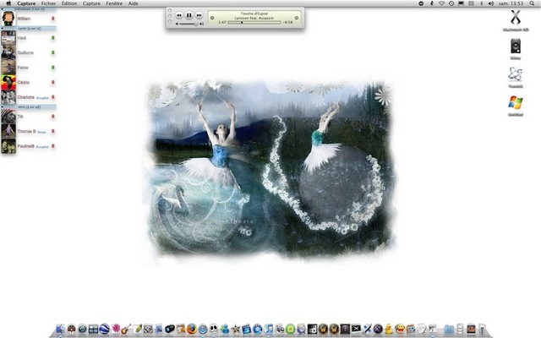The image size is (541, 338).
Task: Open Spotlight search magnifier in menu bar
Action: coord(532,3)
